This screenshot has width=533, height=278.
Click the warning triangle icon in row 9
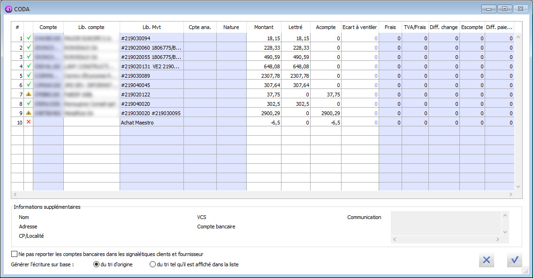click(x=28, y=113)
